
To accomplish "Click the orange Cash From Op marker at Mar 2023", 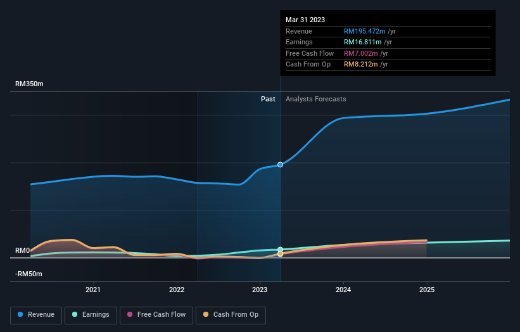I will [x=280, y=253].
